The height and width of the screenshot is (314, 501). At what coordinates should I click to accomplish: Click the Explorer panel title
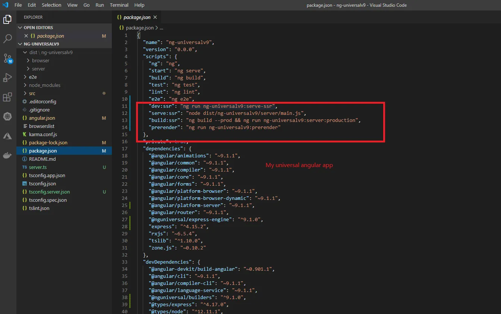point(33,17)
